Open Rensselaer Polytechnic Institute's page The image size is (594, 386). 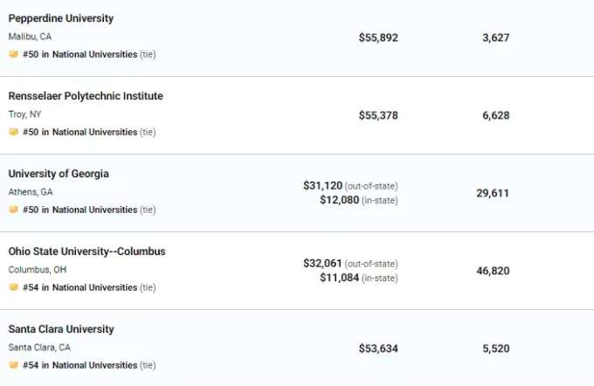[x=86, y=96]
